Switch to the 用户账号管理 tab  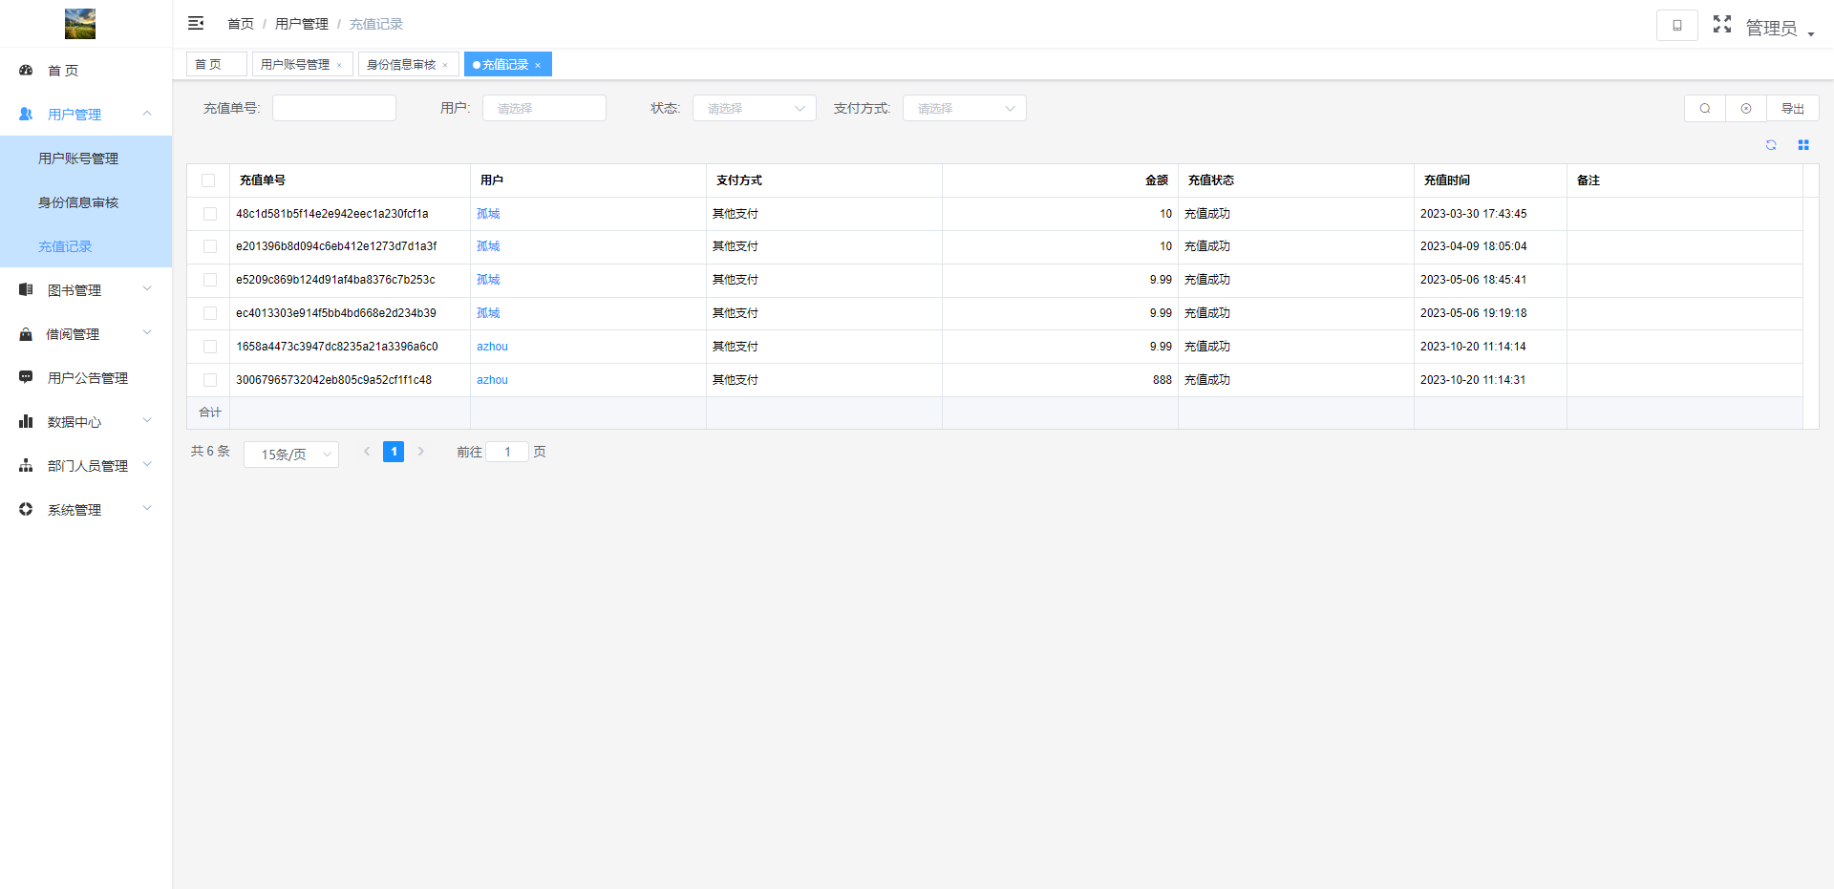294,65
